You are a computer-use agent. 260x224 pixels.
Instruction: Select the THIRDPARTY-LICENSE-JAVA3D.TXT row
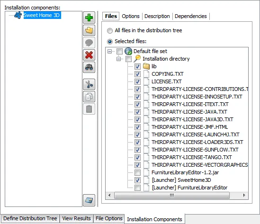click(192, 119)
